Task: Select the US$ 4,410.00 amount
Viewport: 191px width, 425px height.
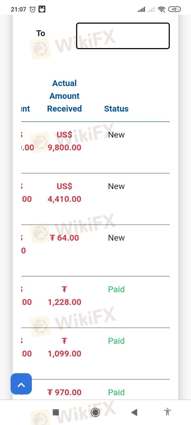Action: (x=64, y=193)
